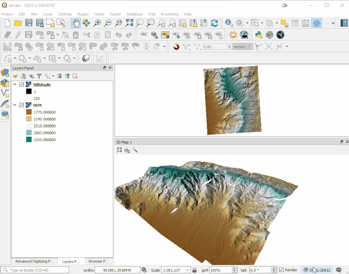Select the Identify Features tool
Image resolution: width=349 pixels, height=274 pixels.
click(x=229, y=23)
